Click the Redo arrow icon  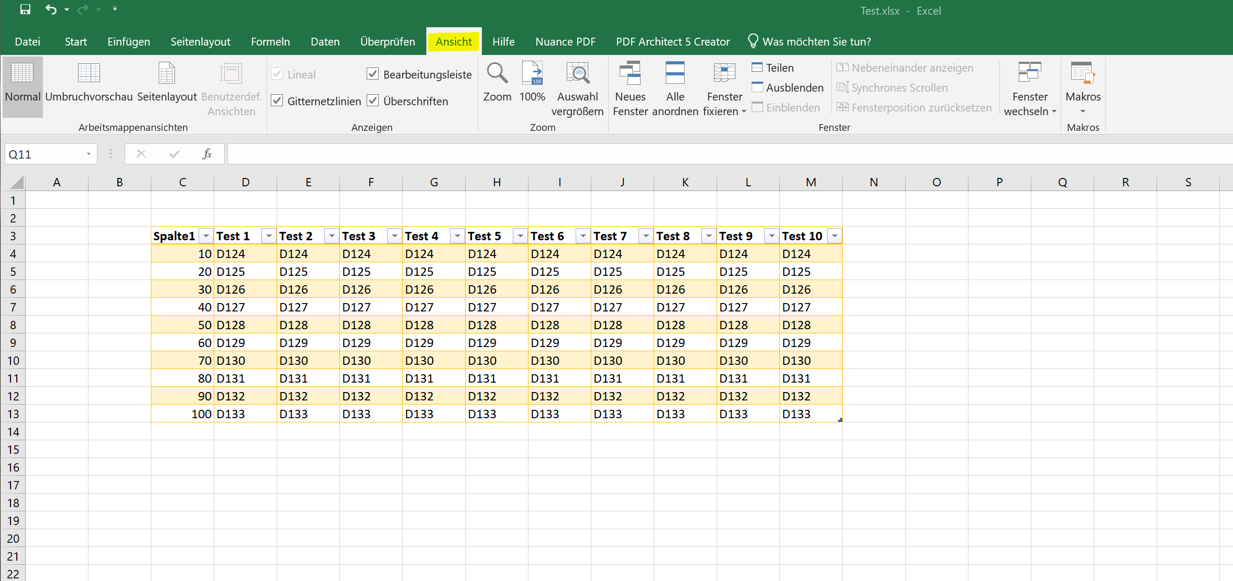point(82,9)
